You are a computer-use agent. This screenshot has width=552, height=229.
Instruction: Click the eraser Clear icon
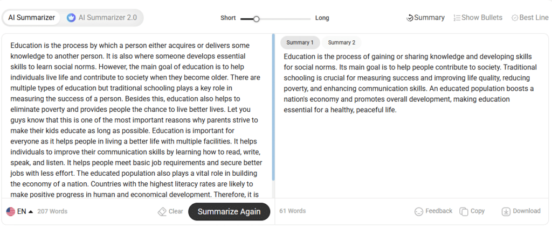(x=162, y=211)
